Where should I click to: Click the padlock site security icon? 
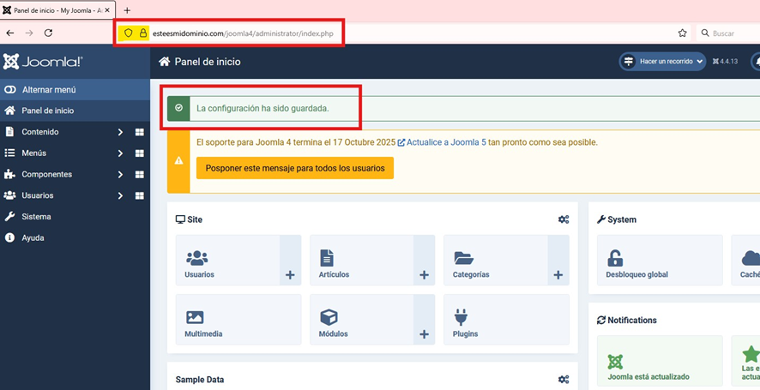pos(142,33)
